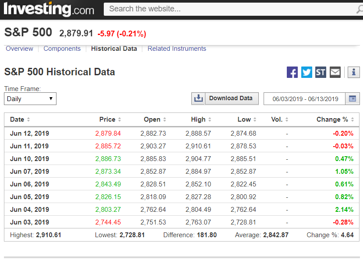Viewport: 363px width, 263px height.
Task: Open the 06/03/2019 - 06/13/2019 date range field
Action: click(x=304, y=99)
